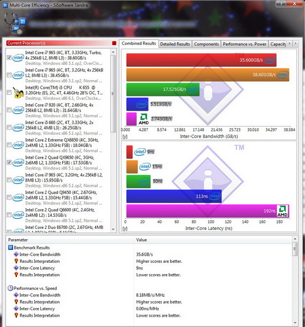
Task: Click the results table scrollbar thumb
Action: (x=295, y=249)
